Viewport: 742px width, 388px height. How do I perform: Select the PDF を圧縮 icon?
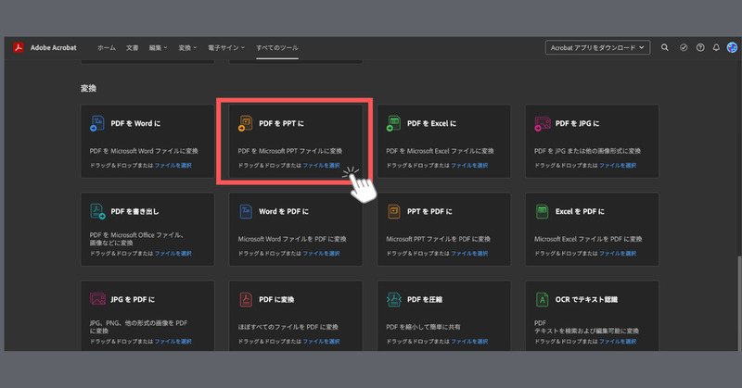click(393, 299)
